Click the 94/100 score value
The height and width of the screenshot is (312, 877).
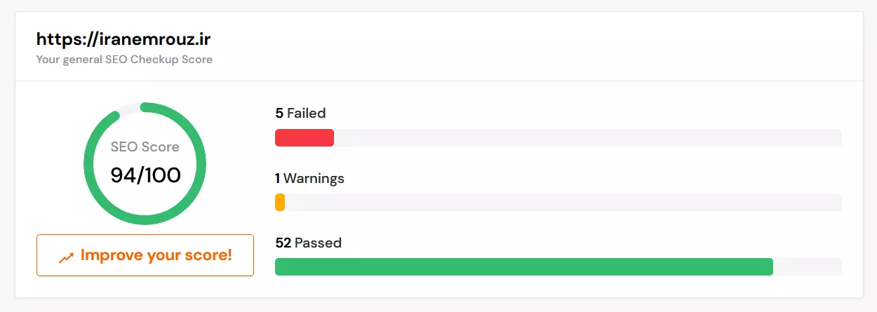[146, 175]
